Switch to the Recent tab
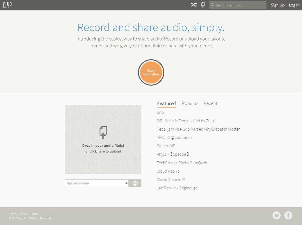Screen dimensions: 302x225 point(210,103)
